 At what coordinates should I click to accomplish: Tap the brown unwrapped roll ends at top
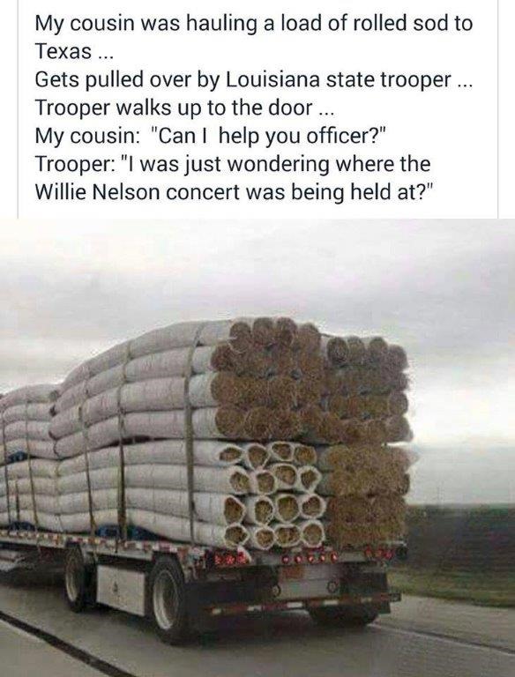click(311, 378)
